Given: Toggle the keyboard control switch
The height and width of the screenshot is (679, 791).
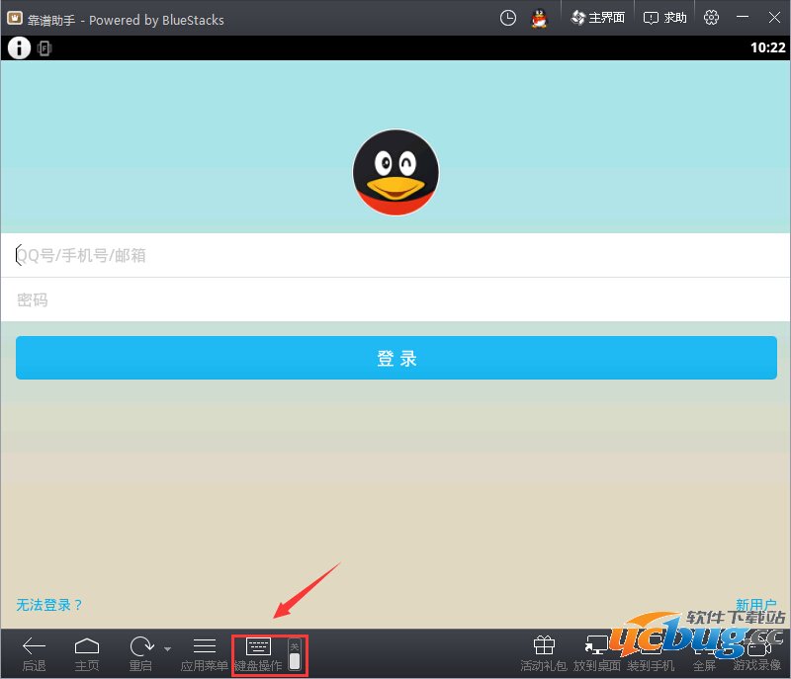Looking at the screenshot, I should point(295,654).
